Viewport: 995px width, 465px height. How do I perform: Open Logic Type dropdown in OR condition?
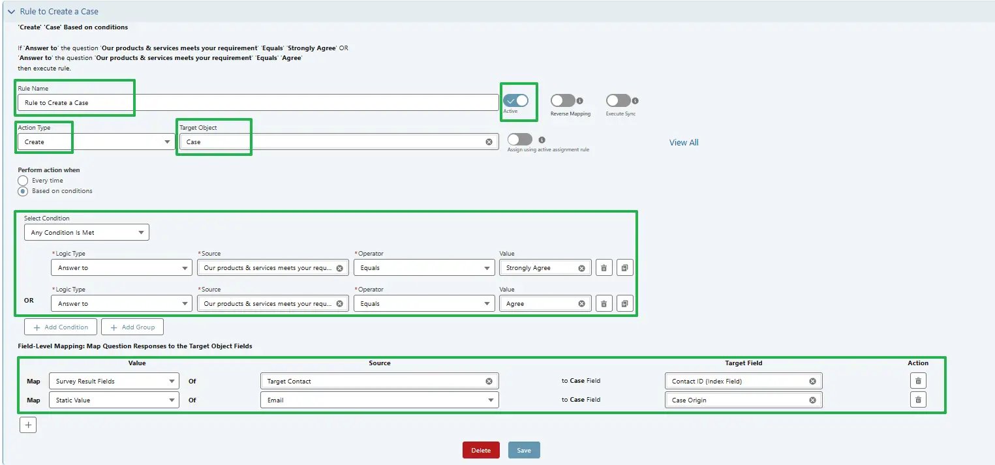pyautogui.click(x=121, y=303)
